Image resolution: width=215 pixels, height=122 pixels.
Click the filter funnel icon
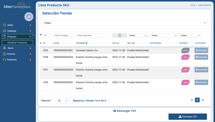click(x=41, y=35)
